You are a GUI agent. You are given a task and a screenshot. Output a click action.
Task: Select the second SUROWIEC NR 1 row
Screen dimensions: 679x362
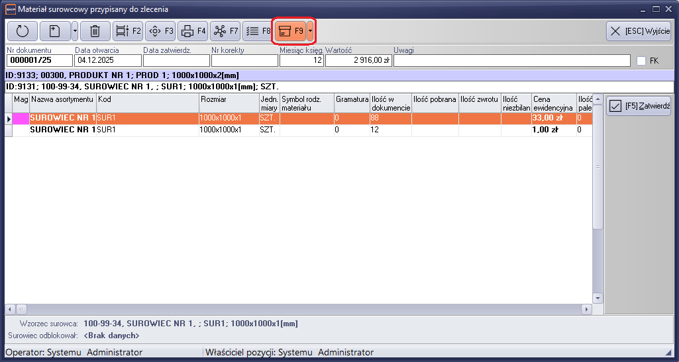pos(63,130)
